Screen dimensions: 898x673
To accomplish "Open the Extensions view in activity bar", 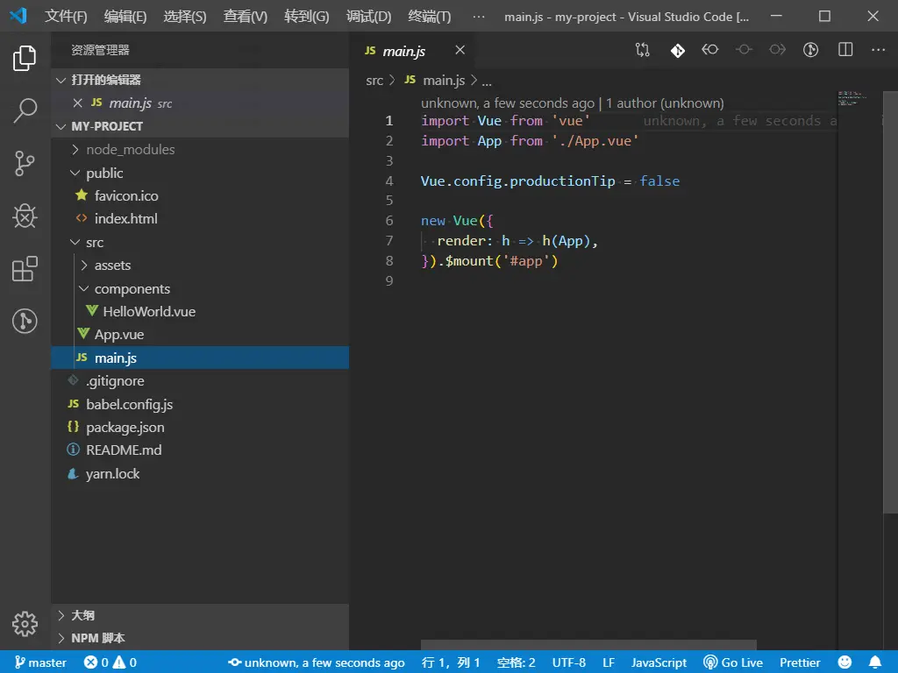I will click(x=25, y=269).
